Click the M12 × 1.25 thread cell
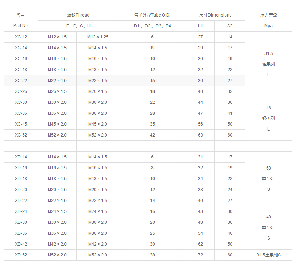The height and width of the screenshot is (266, 299). coord(98,37)
